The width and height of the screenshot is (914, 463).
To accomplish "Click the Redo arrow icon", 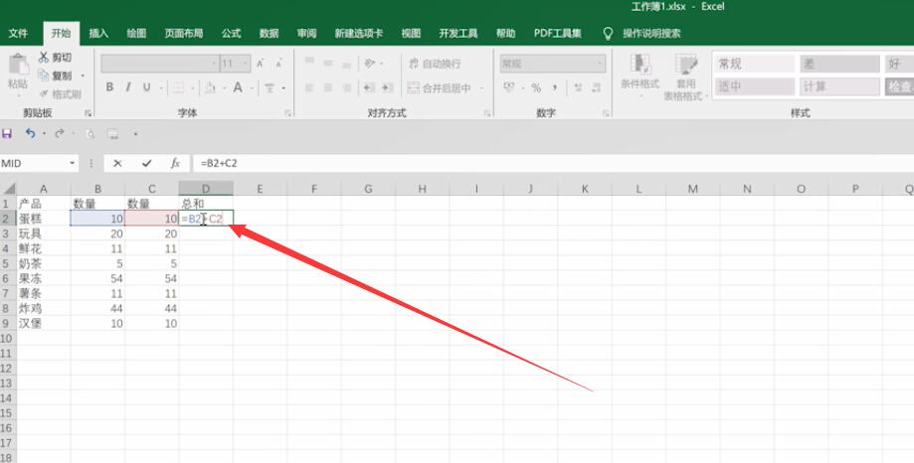I will tap(59, 134).
